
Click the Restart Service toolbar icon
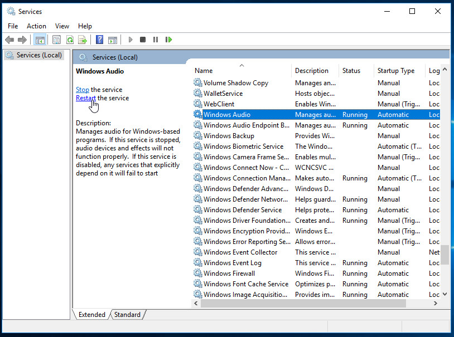(x=168, y=40)
